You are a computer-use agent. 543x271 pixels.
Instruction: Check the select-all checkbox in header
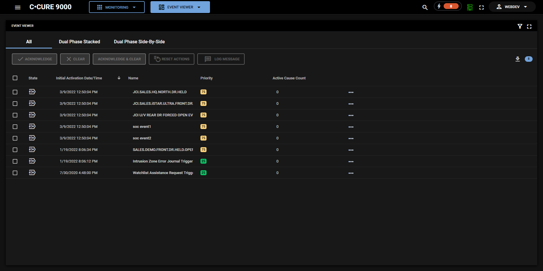(15, 78)
